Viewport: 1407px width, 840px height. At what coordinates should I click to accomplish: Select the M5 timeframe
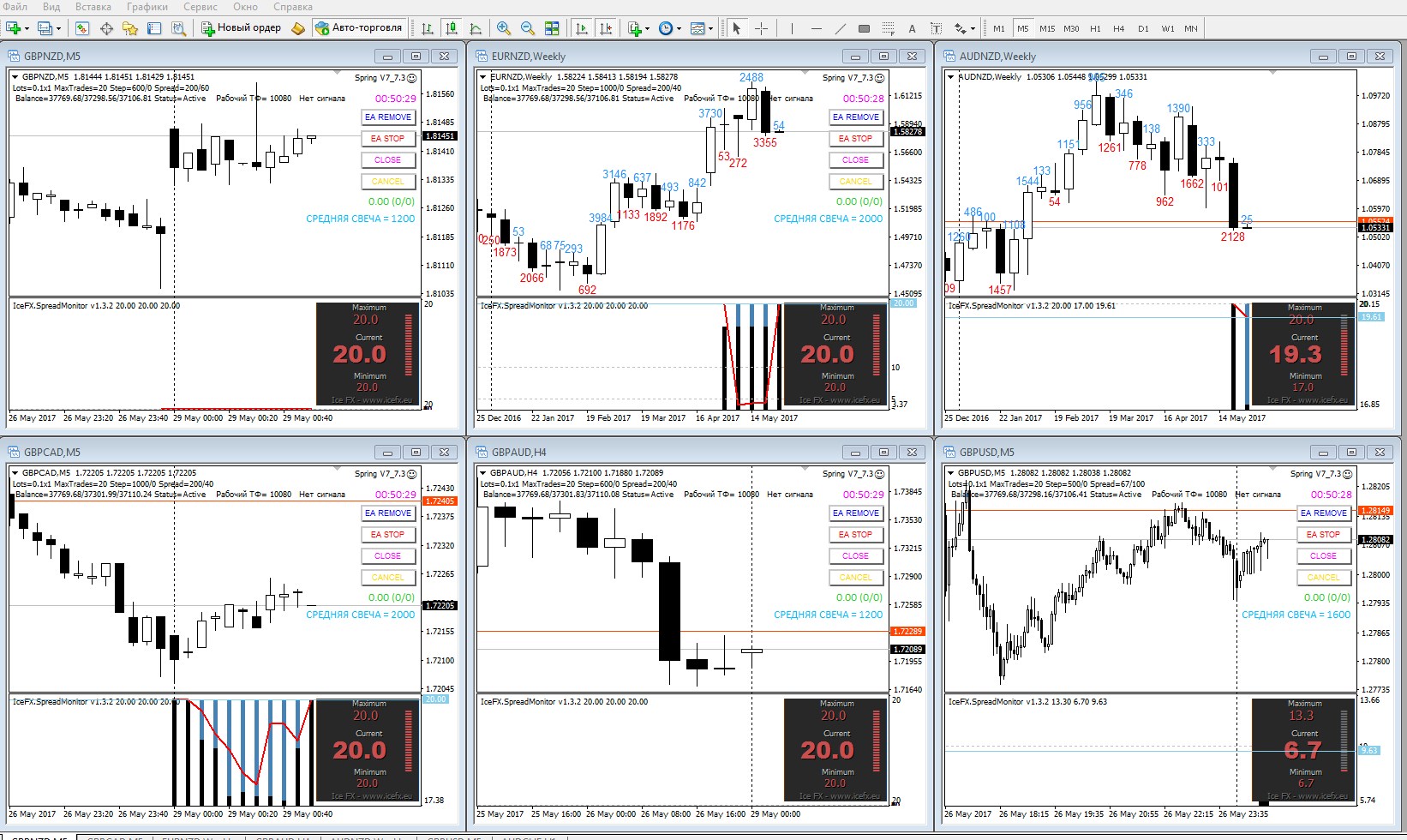[x=1022, y=28]
